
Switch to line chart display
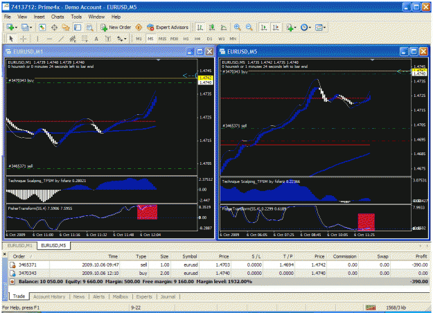pyautogui.click(x=224, y=27)
